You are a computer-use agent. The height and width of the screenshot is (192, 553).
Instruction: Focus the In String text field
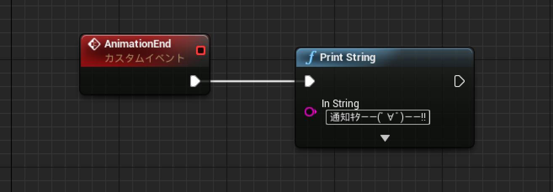(x=378, y=118)
